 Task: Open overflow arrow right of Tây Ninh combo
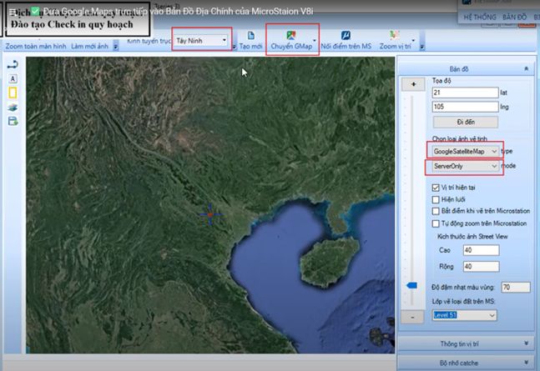coord(235,47)
